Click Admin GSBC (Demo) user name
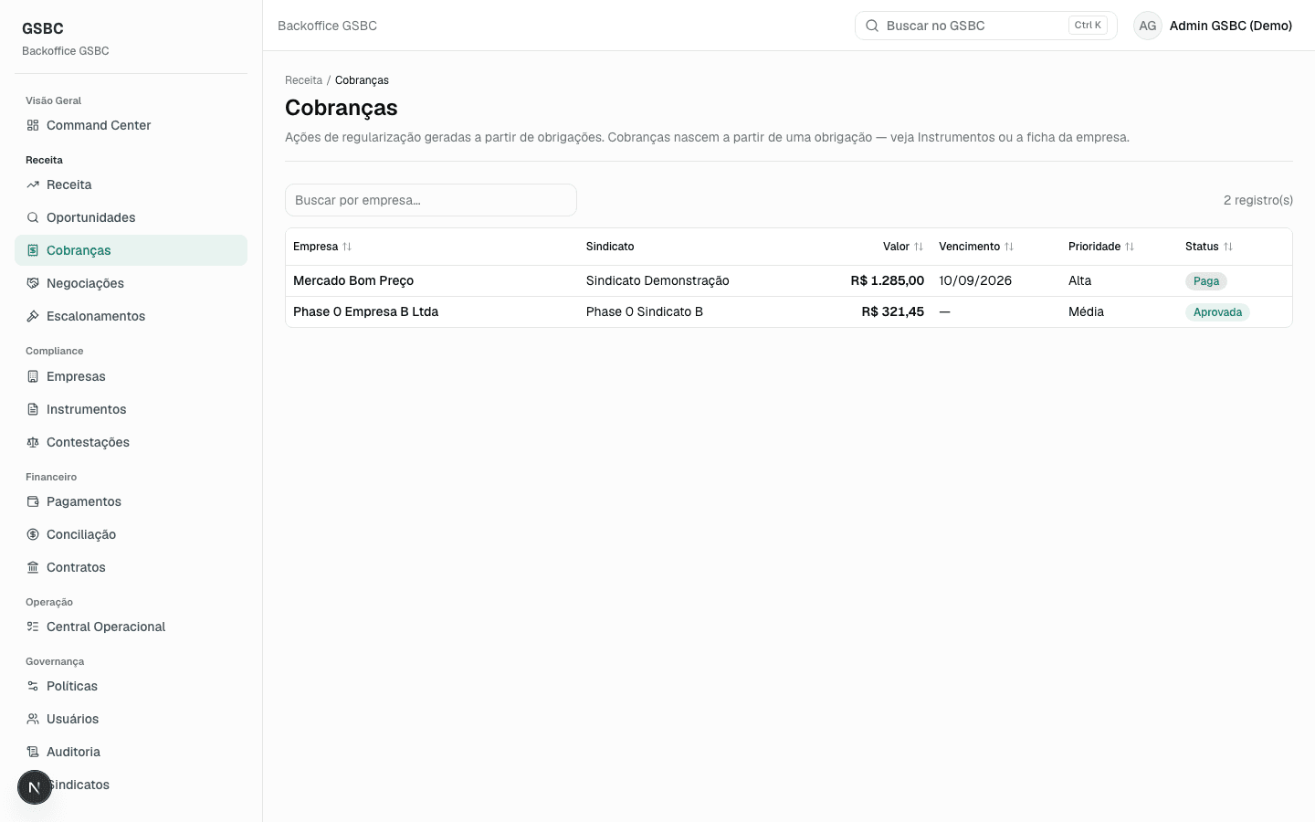Image resolution: width=1315 pixels, height=822 pixels. coord(1231,26)
